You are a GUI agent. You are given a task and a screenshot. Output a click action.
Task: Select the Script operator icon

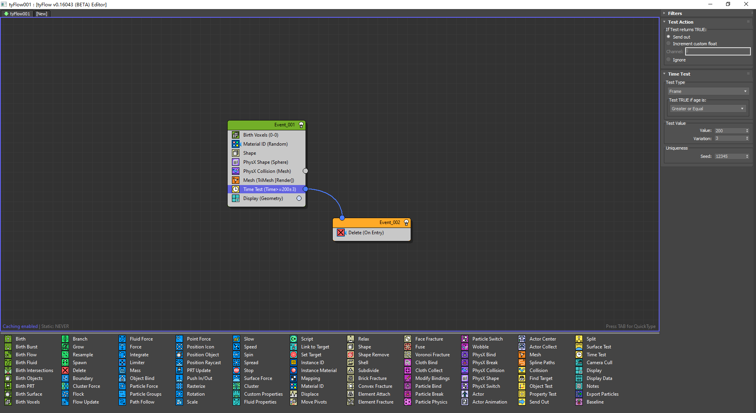click(x=294, y=339)
